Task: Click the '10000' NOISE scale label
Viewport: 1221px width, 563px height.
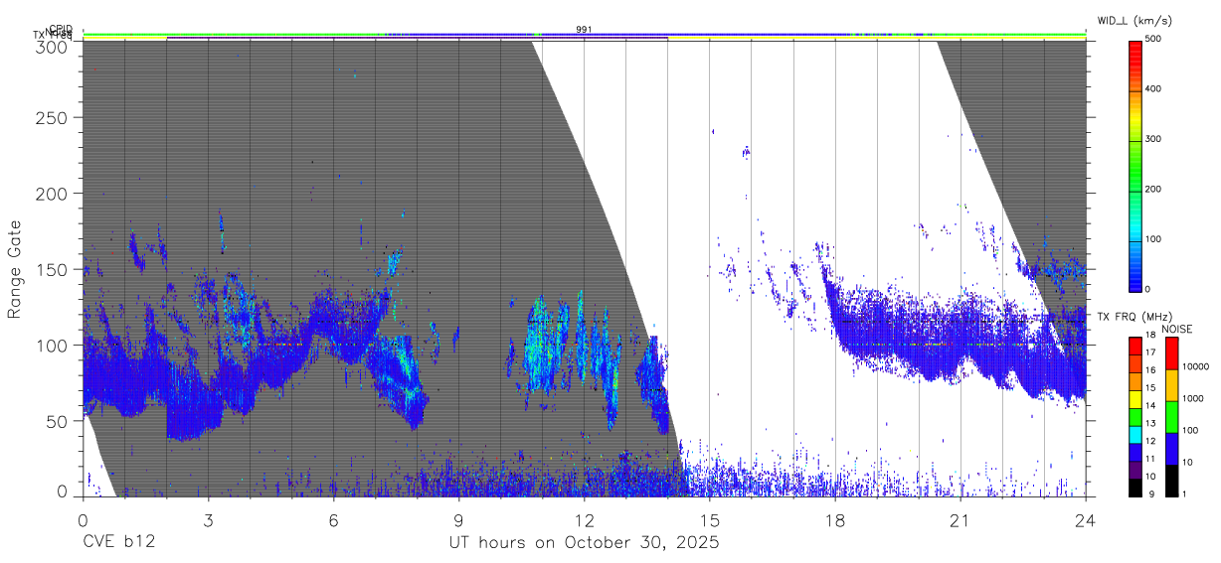Action: 1195,366
